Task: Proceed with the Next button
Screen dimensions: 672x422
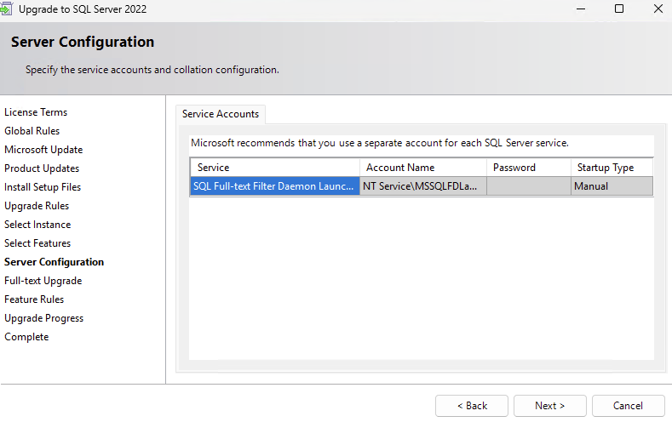Action: pos(550,406)
